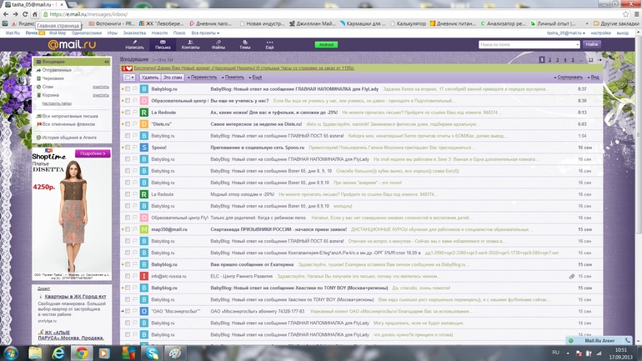Open the Файлы section icon
The height and width of the screenshot is (361, 642).
(x=218, y=43)
